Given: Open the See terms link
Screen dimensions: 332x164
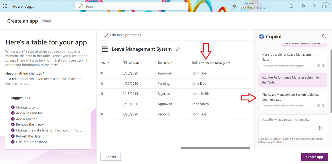Looking at the screenshot, I should (x=278, y=142).
